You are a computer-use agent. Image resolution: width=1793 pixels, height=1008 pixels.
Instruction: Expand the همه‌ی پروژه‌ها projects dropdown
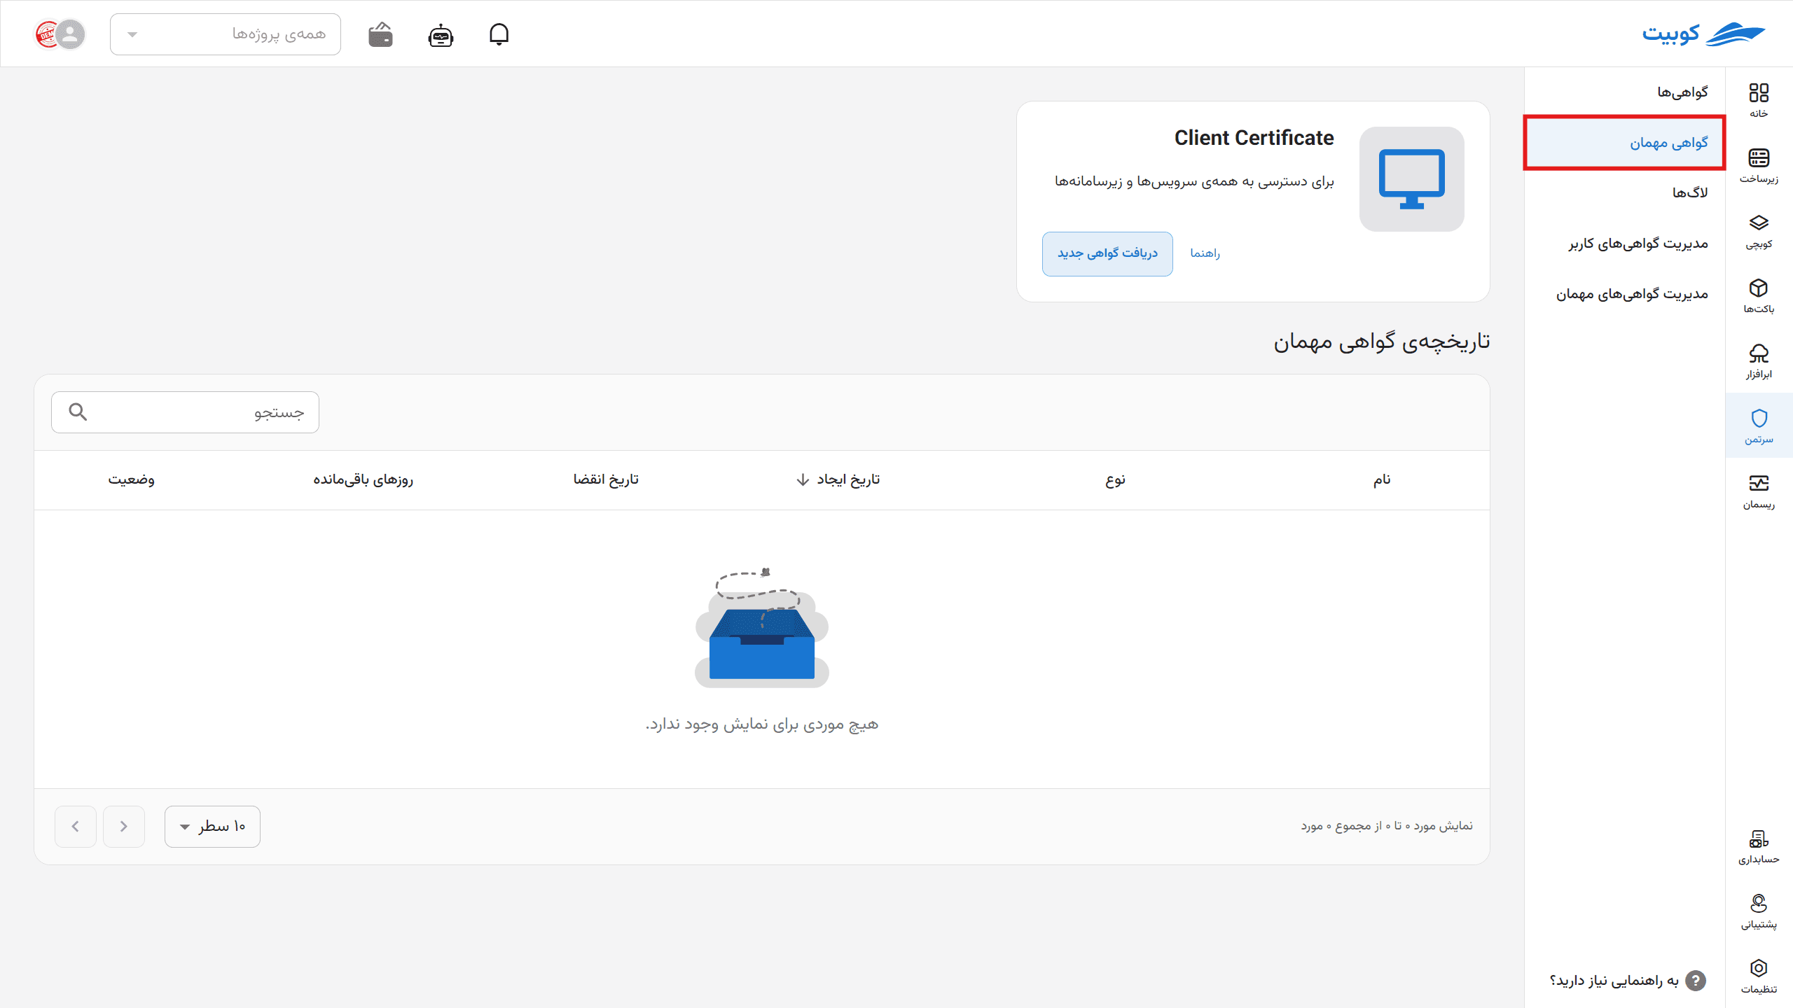(x=226, y=34)
